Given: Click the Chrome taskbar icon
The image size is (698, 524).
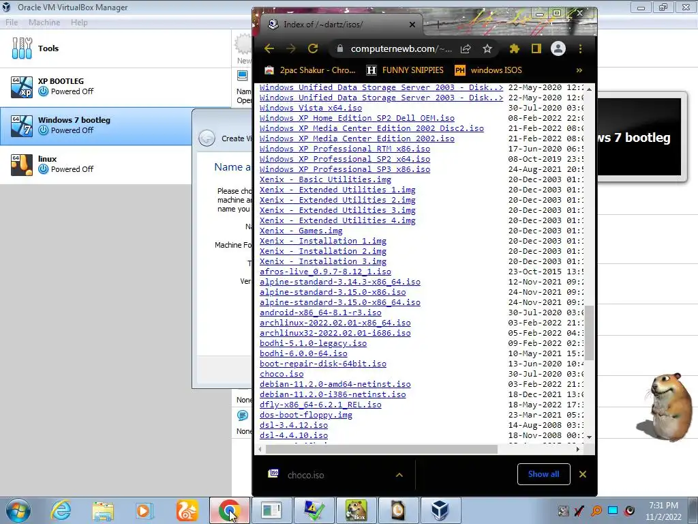Looking at the screenshot, I should click(229, 510).
